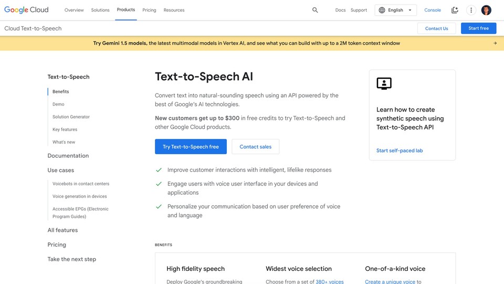Jump to Key features in sidebar
Image resolution: width=504 pixels, height=284 pixels.
tap(65, 129)
